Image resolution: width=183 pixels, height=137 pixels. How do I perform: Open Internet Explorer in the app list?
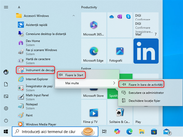tap(21, 79)
